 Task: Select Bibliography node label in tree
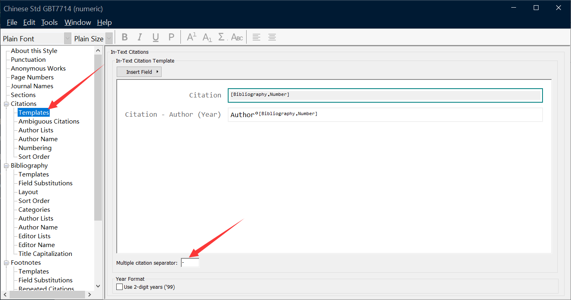(29, 166)
